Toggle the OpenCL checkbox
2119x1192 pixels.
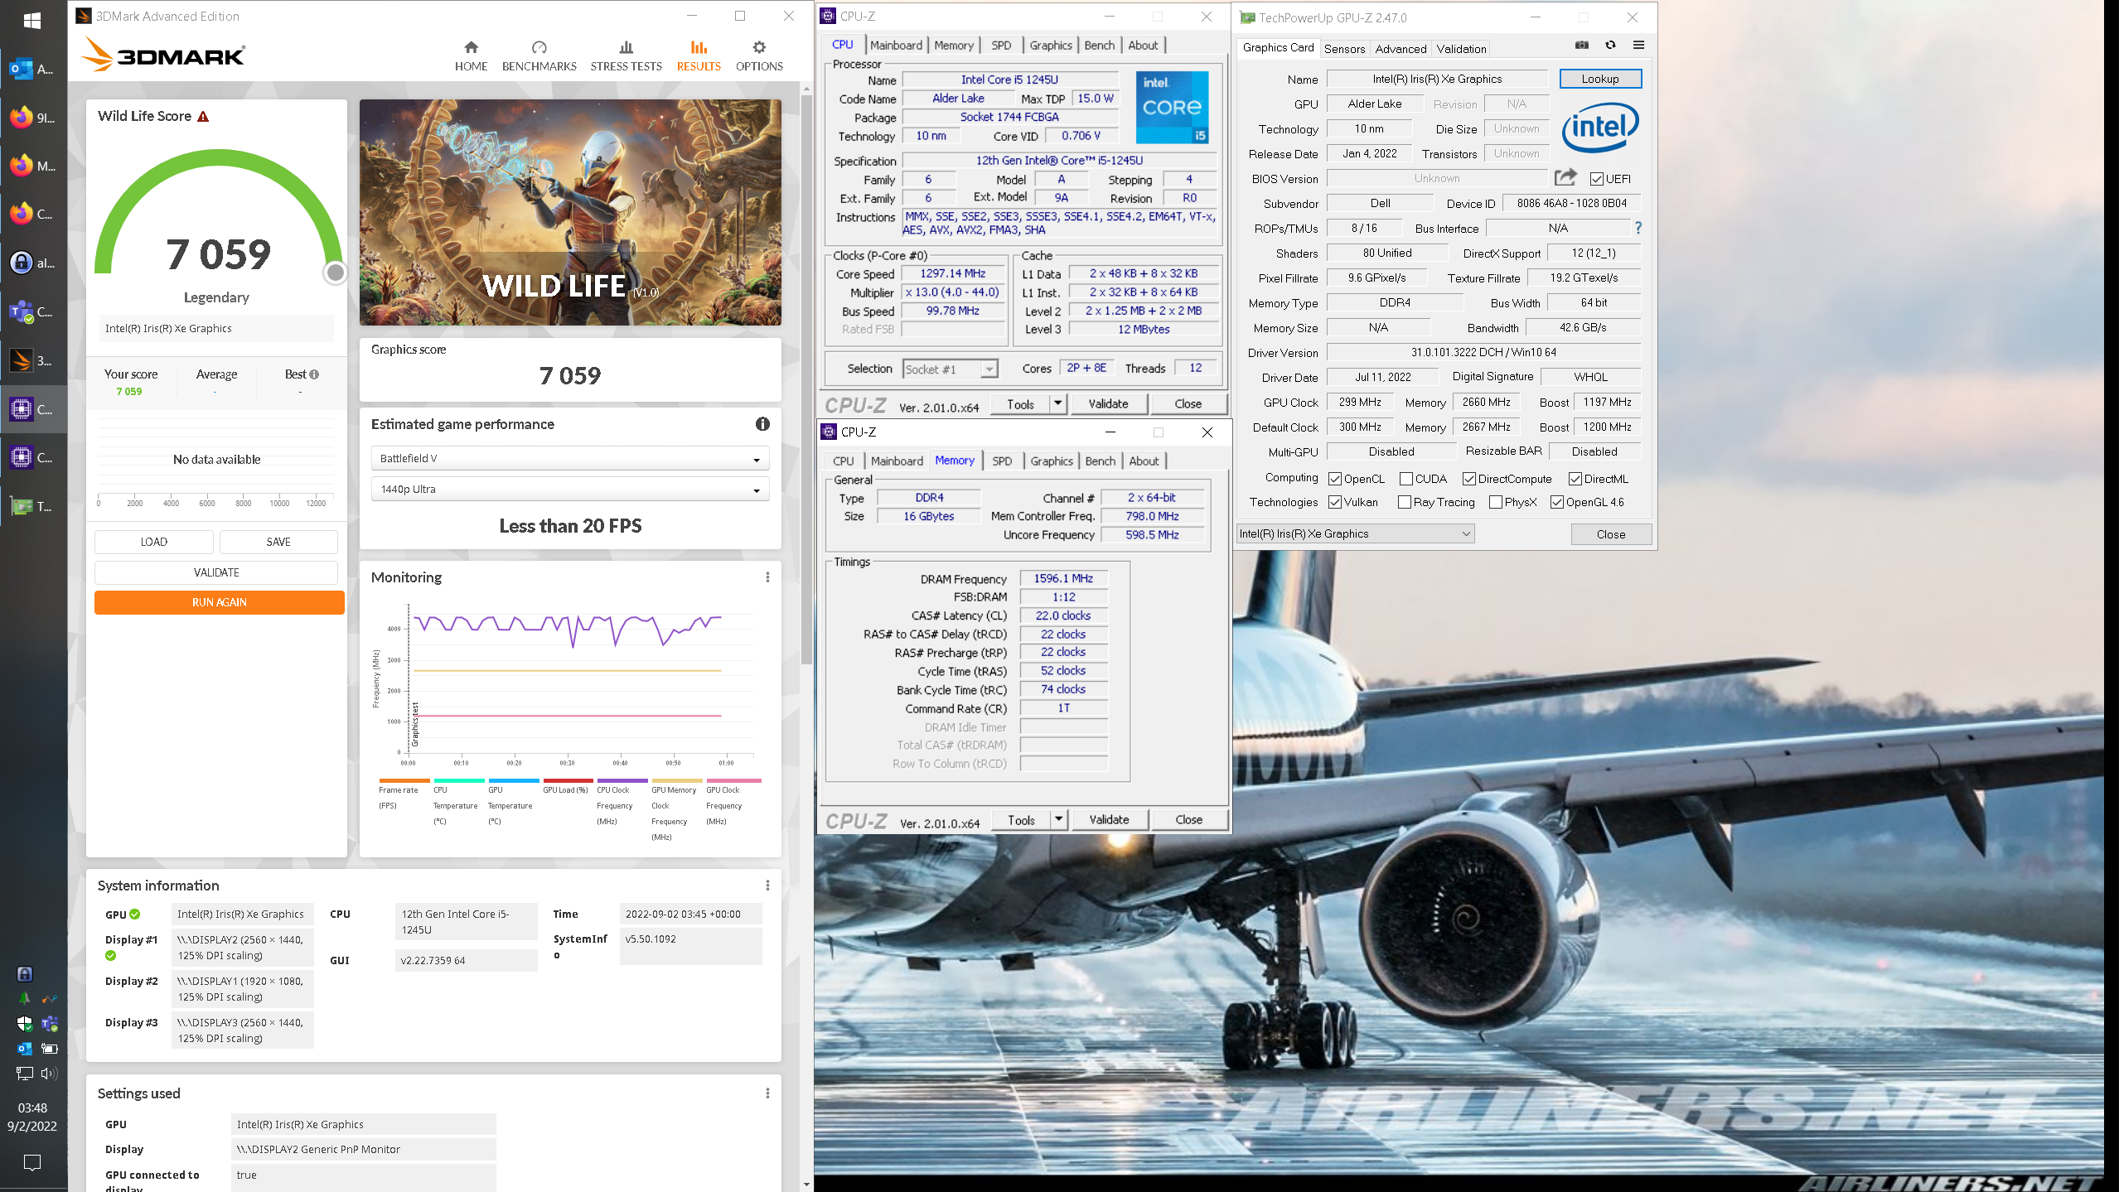(1335, 479)
